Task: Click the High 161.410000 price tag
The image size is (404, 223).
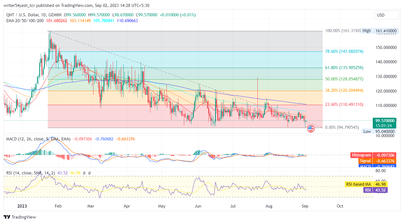Action: coord(380,31)
